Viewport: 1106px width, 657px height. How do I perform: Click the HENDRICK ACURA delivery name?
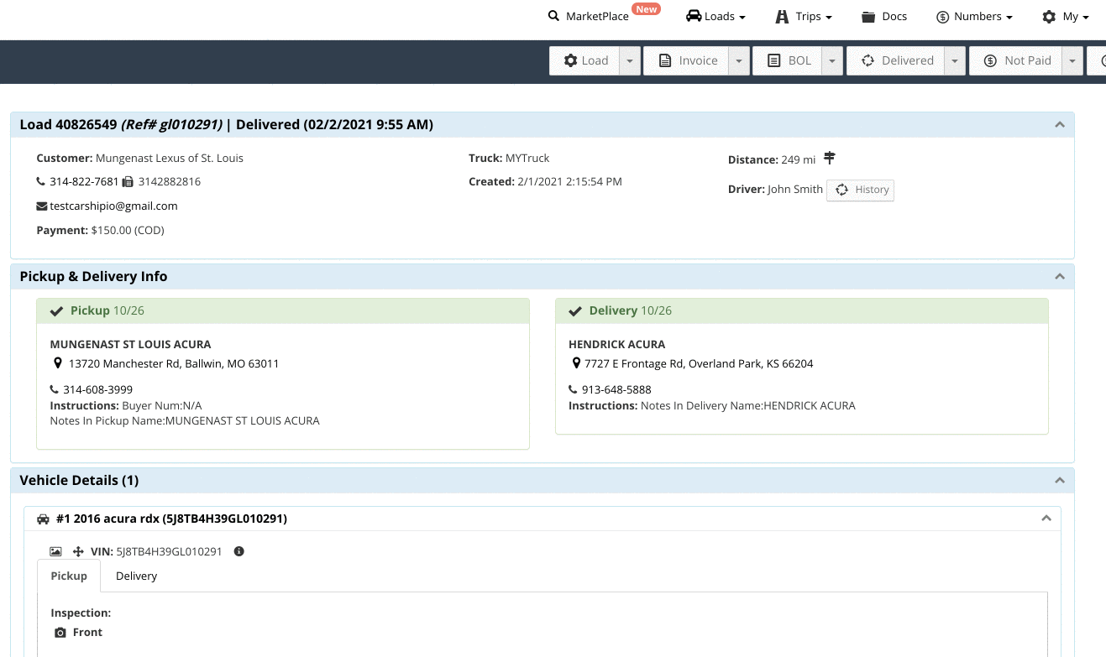616,344
